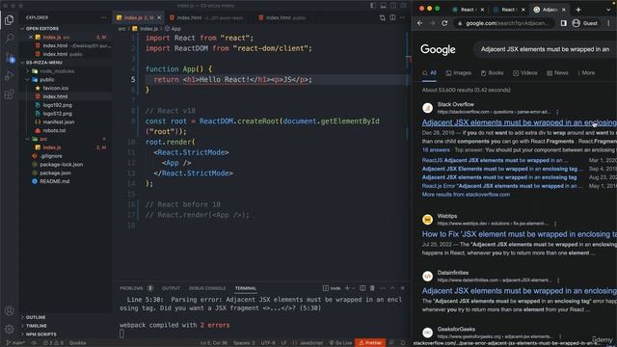Open Run and Debug view
This screenshot has height=347, width=617.
(9, 75)
